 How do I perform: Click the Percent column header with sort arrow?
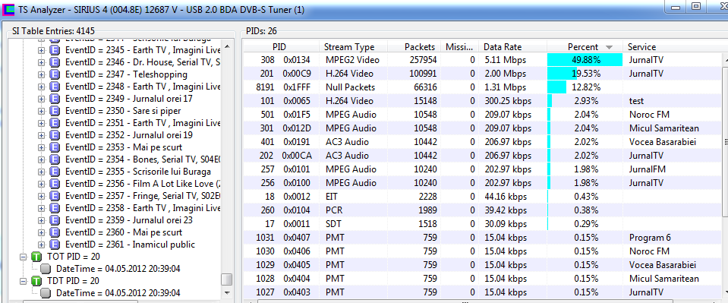585,47
